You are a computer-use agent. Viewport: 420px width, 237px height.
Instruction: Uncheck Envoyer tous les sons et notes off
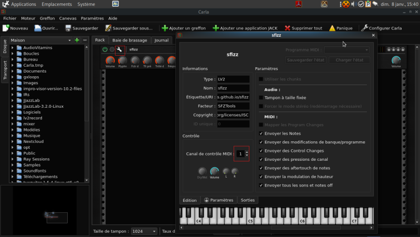point(261,186)
